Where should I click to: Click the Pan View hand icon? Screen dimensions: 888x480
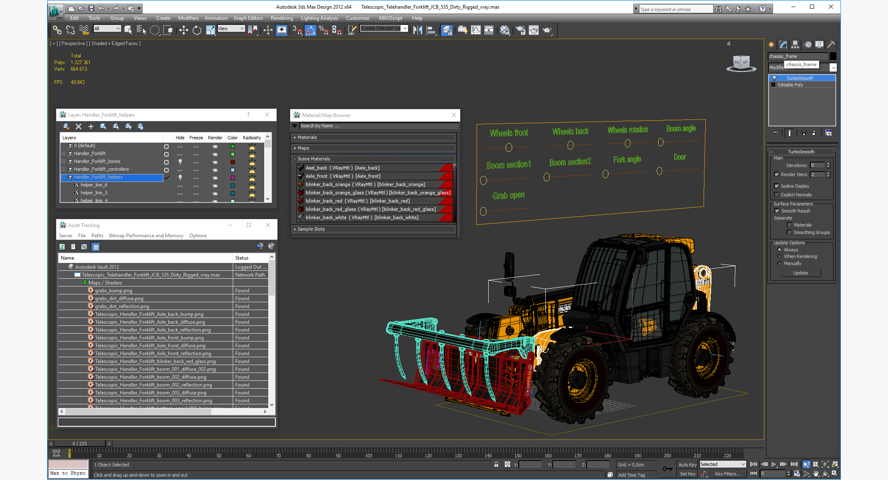[816, 473]
